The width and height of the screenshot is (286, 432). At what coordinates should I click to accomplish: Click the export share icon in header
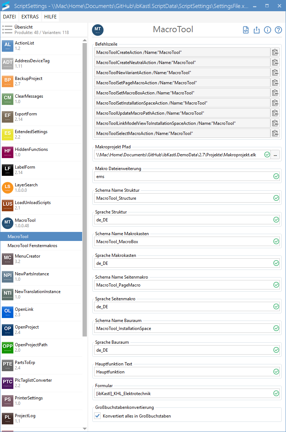257,30
